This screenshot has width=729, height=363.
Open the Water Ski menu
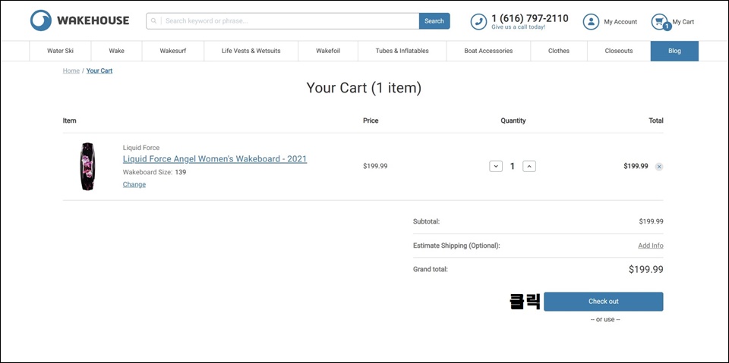[x=61, y=51]
